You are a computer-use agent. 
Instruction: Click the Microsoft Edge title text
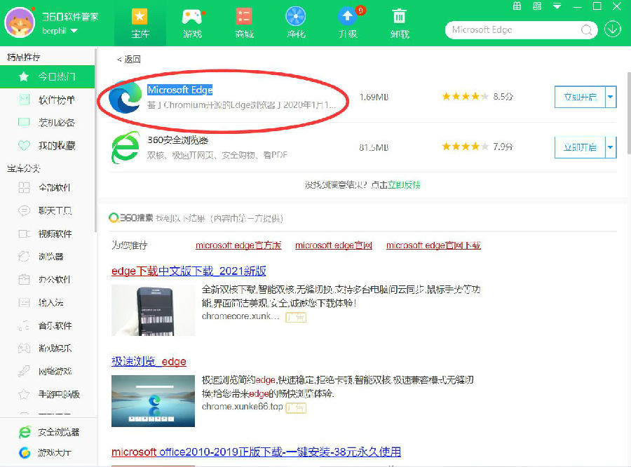[x=180, y=90]
